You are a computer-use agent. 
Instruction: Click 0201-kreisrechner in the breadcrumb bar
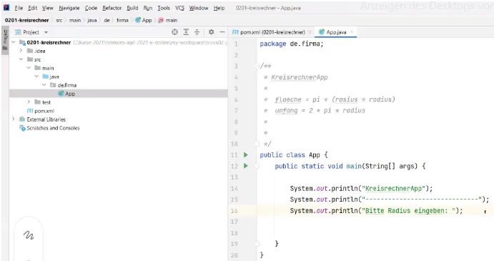coord(26,20)
